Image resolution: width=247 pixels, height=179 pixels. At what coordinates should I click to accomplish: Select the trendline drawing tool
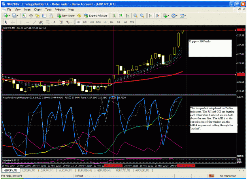34,22
